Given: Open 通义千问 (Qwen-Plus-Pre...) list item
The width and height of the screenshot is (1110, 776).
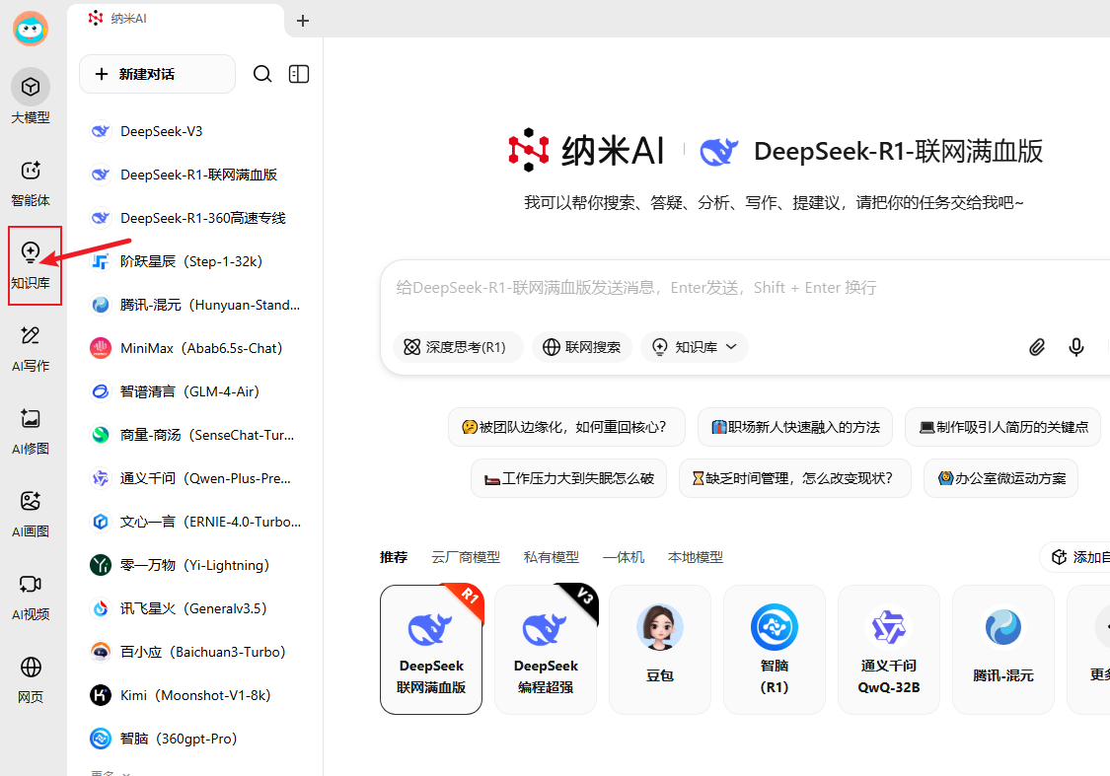Looking at the screenshot, I should click(x=196, y=478).
